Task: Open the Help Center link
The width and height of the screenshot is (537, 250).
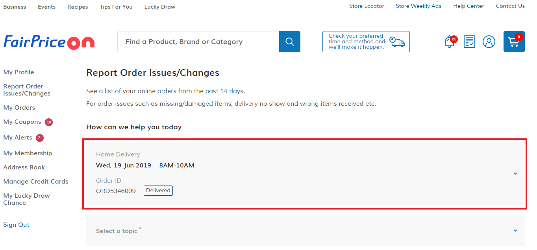Action: pyautogui.click(x=468, y=6)
